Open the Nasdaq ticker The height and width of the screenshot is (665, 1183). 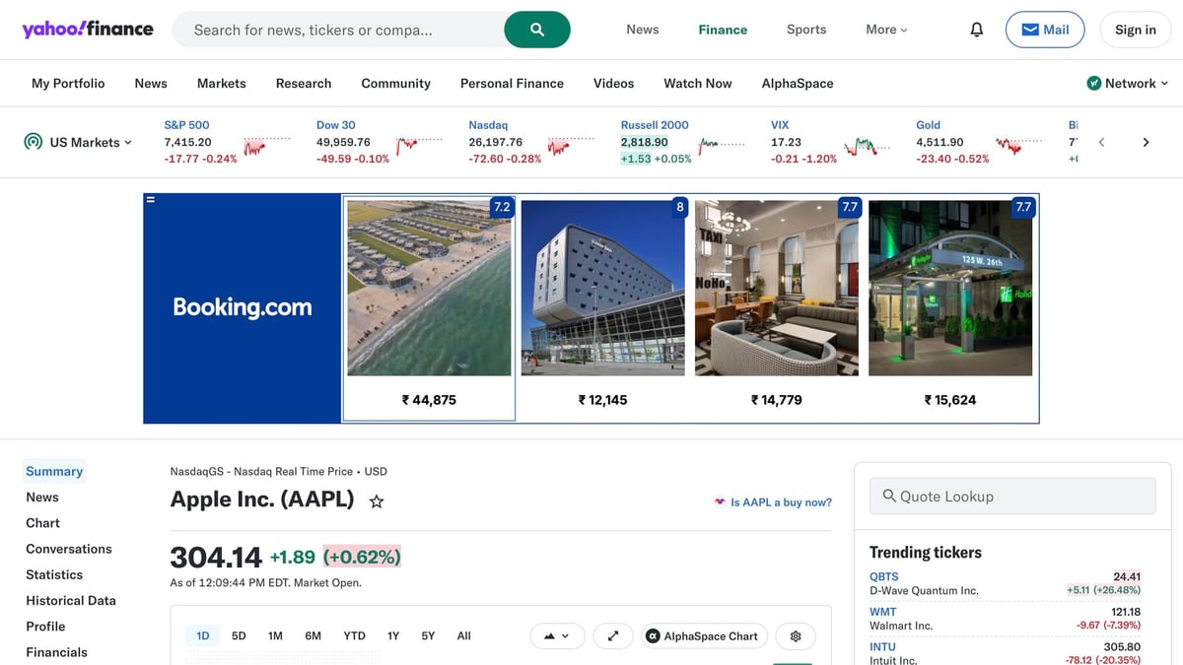[x=488, y=125]
